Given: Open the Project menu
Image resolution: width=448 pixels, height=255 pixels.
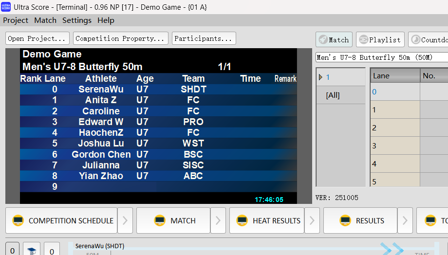Looking at the screenshot, I should (16, 20).
